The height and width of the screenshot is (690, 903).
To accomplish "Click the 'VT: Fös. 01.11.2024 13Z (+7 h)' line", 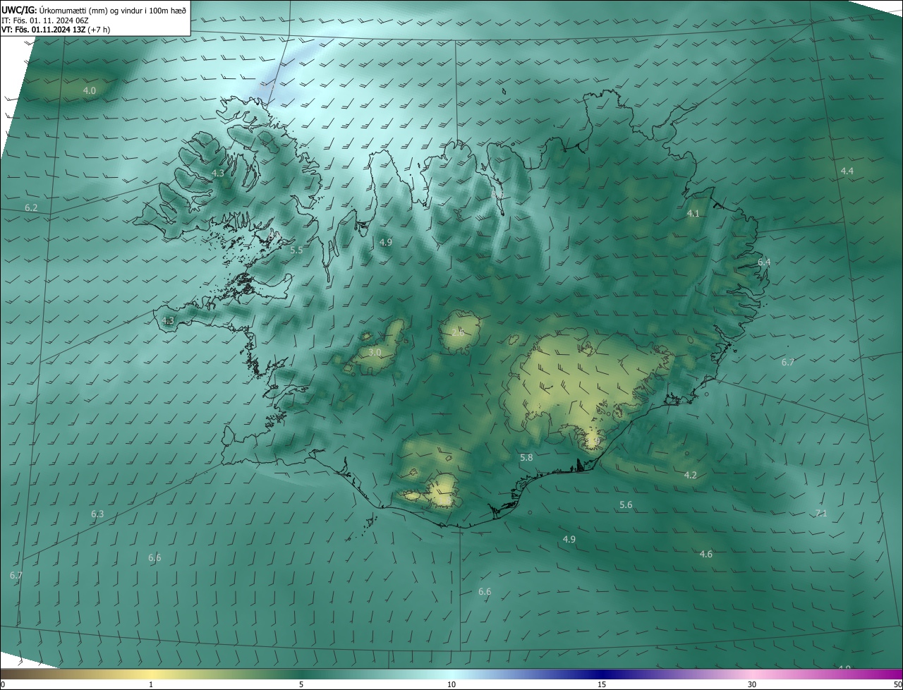I will [x=56, y=30].
